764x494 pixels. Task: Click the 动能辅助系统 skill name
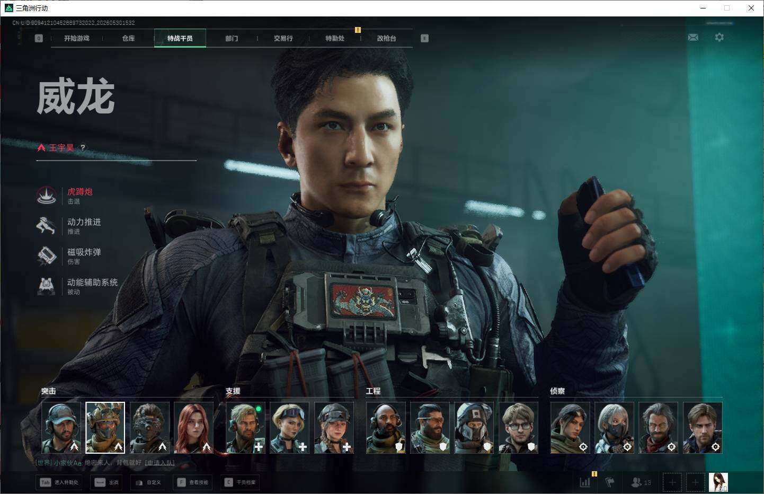tap(93, 283)
